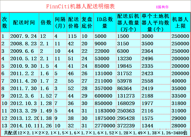Click the robot limit cell 40000
This screenshot has width=191, height=137.
[180, 81]
